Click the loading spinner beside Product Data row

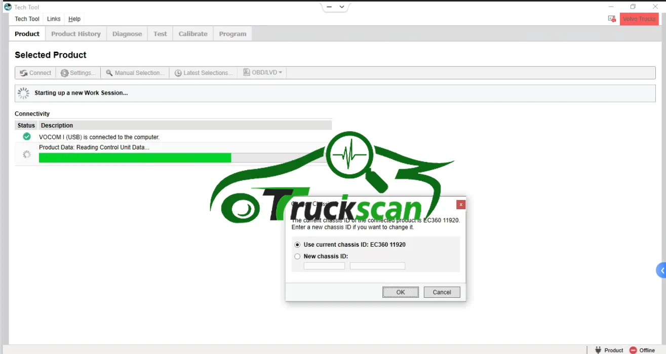pyautogui.click(x=27, y=154)
